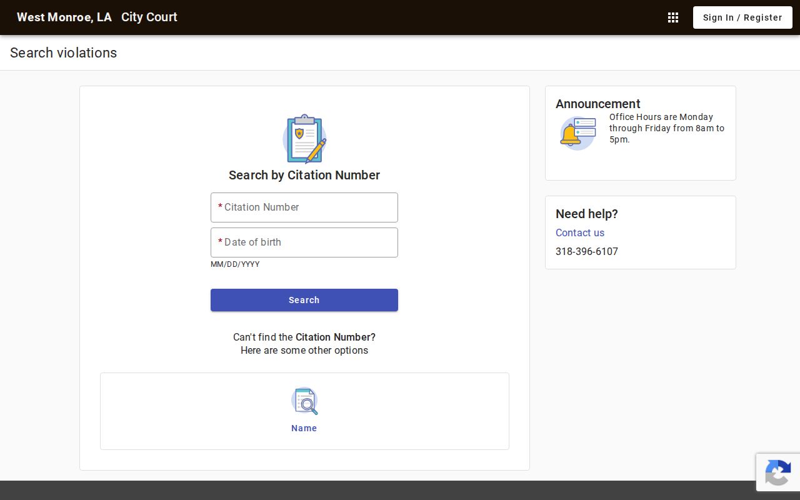Submit with the blue Search button
The image size is (800, 500).
click(x=304, y=300)
